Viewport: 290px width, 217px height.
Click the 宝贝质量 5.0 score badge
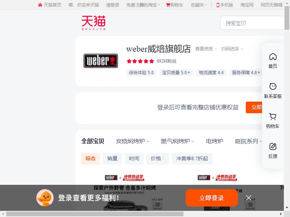pyautogui.click(x=176, y=73)
